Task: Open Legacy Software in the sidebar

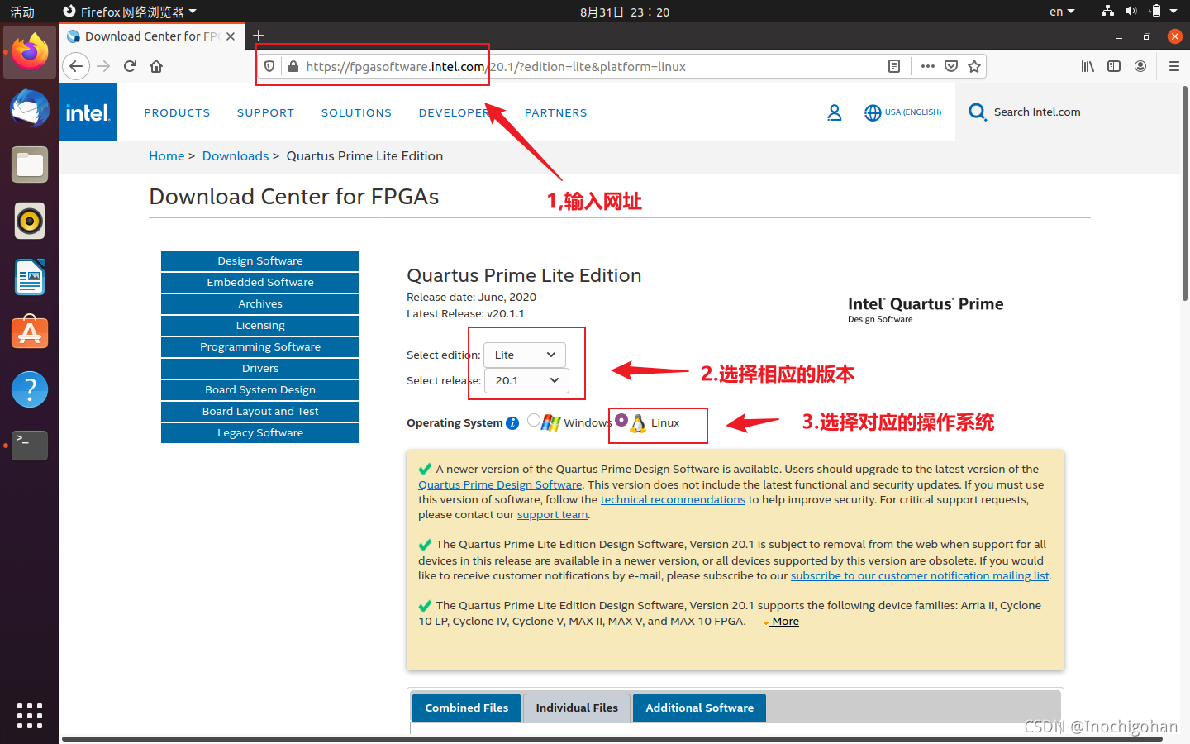Action: click(260, 433)
